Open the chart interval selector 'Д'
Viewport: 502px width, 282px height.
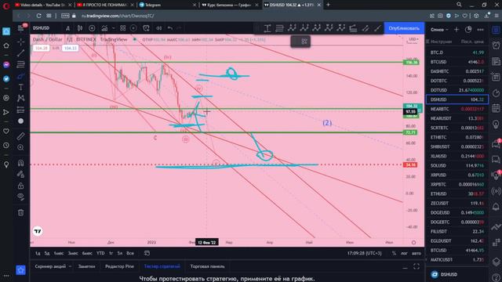pos(67,28)
